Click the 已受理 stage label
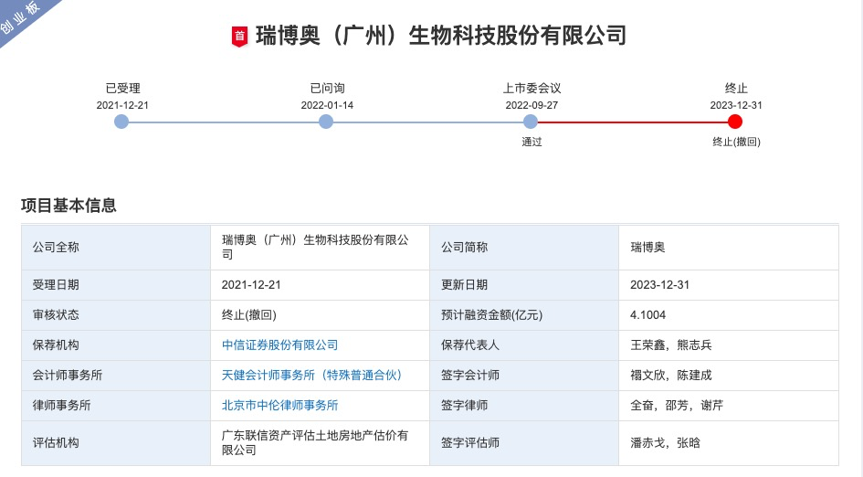Image resolution: width=863 pixels, height=477 pixels. (x=122, y=88)
